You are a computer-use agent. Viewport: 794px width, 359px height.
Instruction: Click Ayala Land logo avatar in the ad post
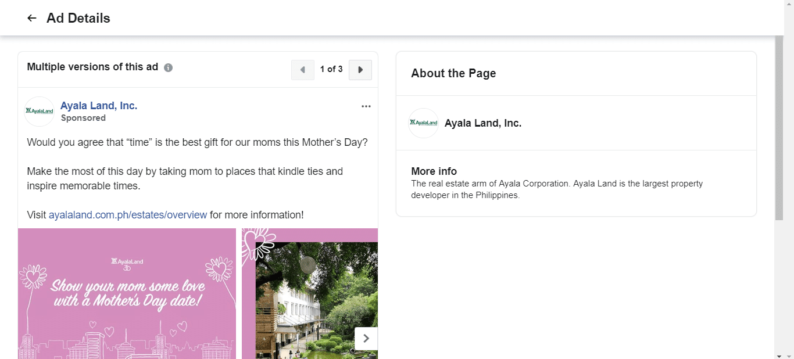40,112
